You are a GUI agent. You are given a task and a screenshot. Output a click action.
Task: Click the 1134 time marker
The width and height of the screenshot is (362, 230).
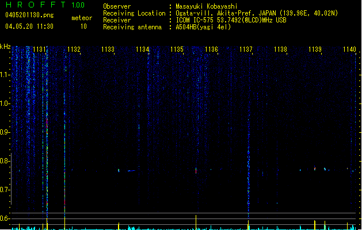coord(143,49)
